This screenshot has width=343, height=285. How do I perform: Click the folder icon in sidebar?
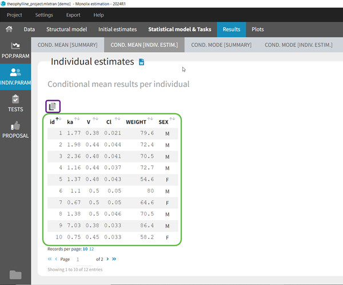click(x=15, y=275)
